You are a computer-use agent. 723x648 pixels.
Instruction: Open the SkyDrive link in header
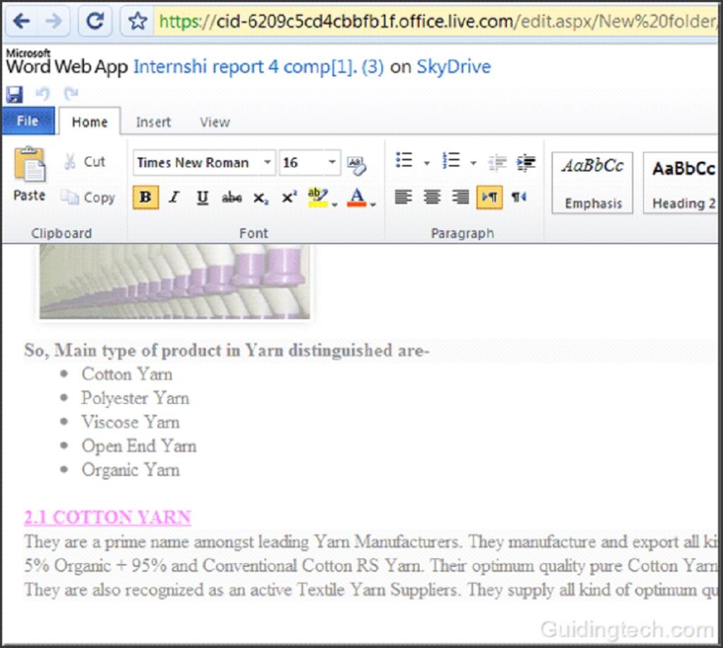coord(454,67)
